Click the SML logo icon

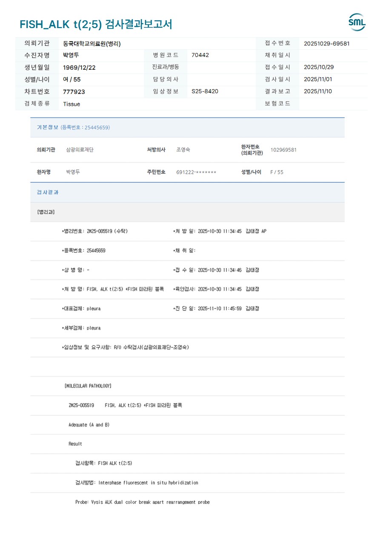coord(357,23)
